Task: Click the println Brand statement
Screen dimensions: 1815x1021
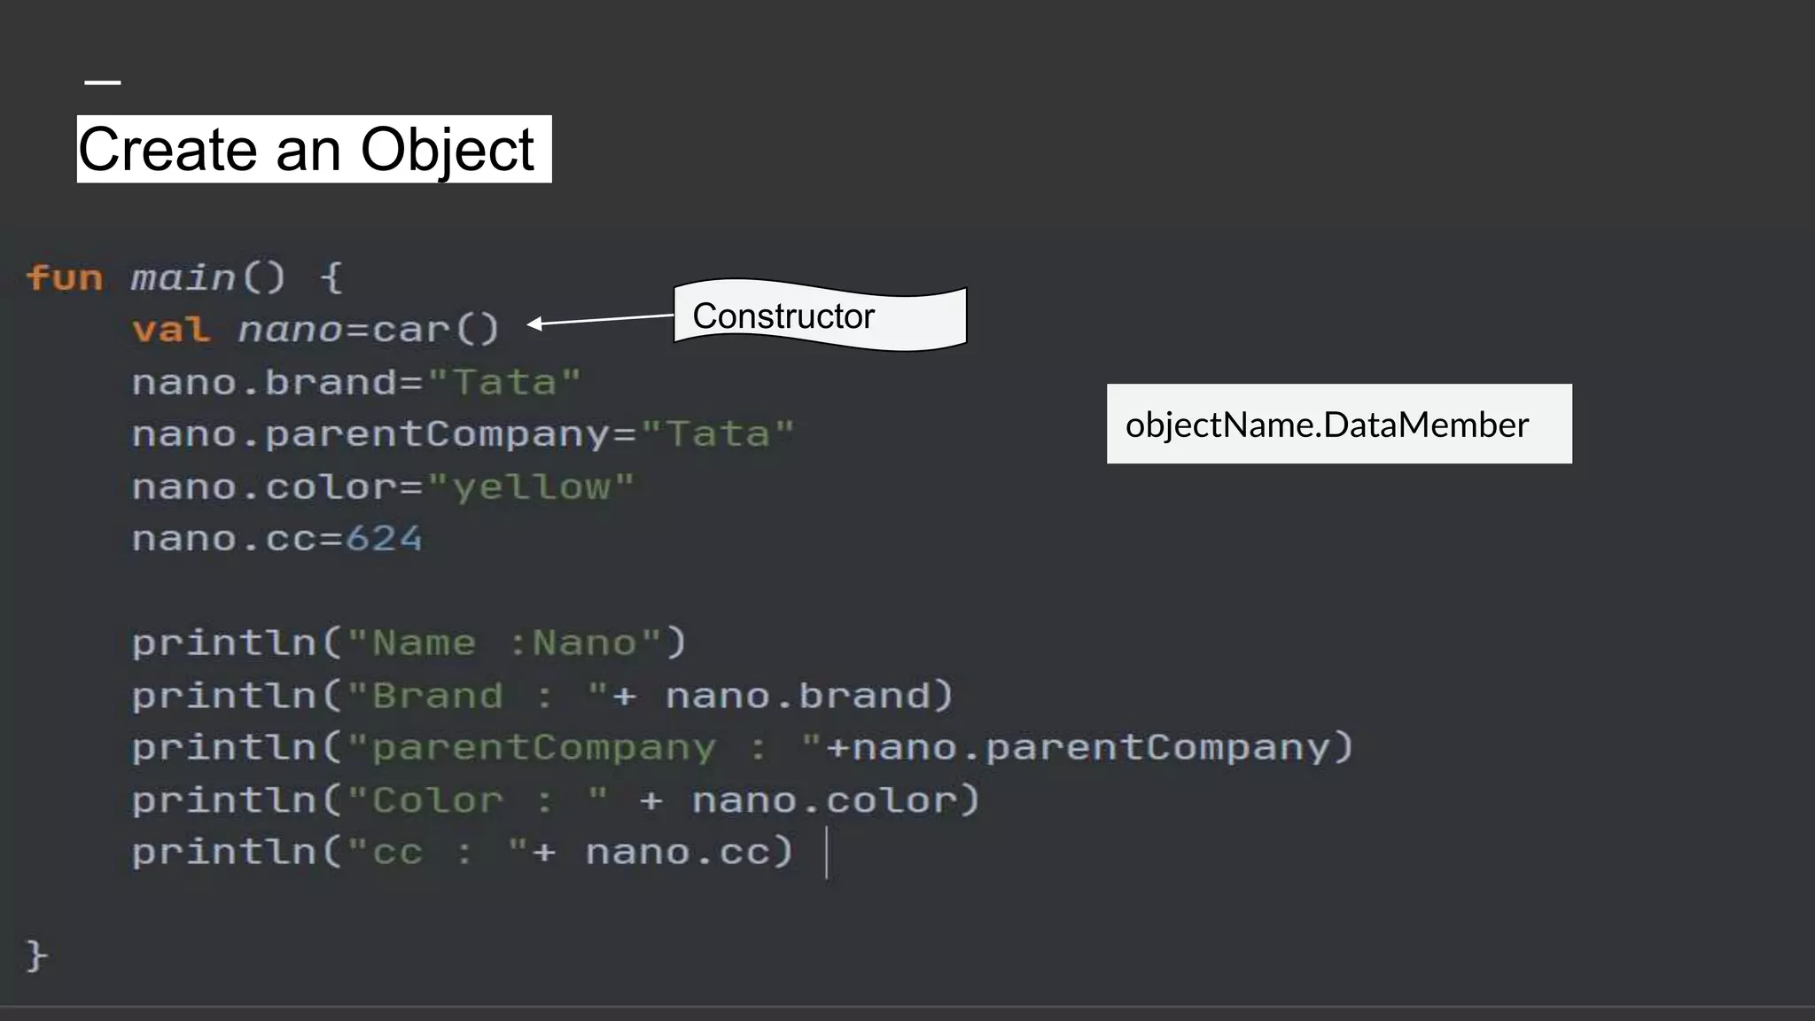Action: (542, 696)
